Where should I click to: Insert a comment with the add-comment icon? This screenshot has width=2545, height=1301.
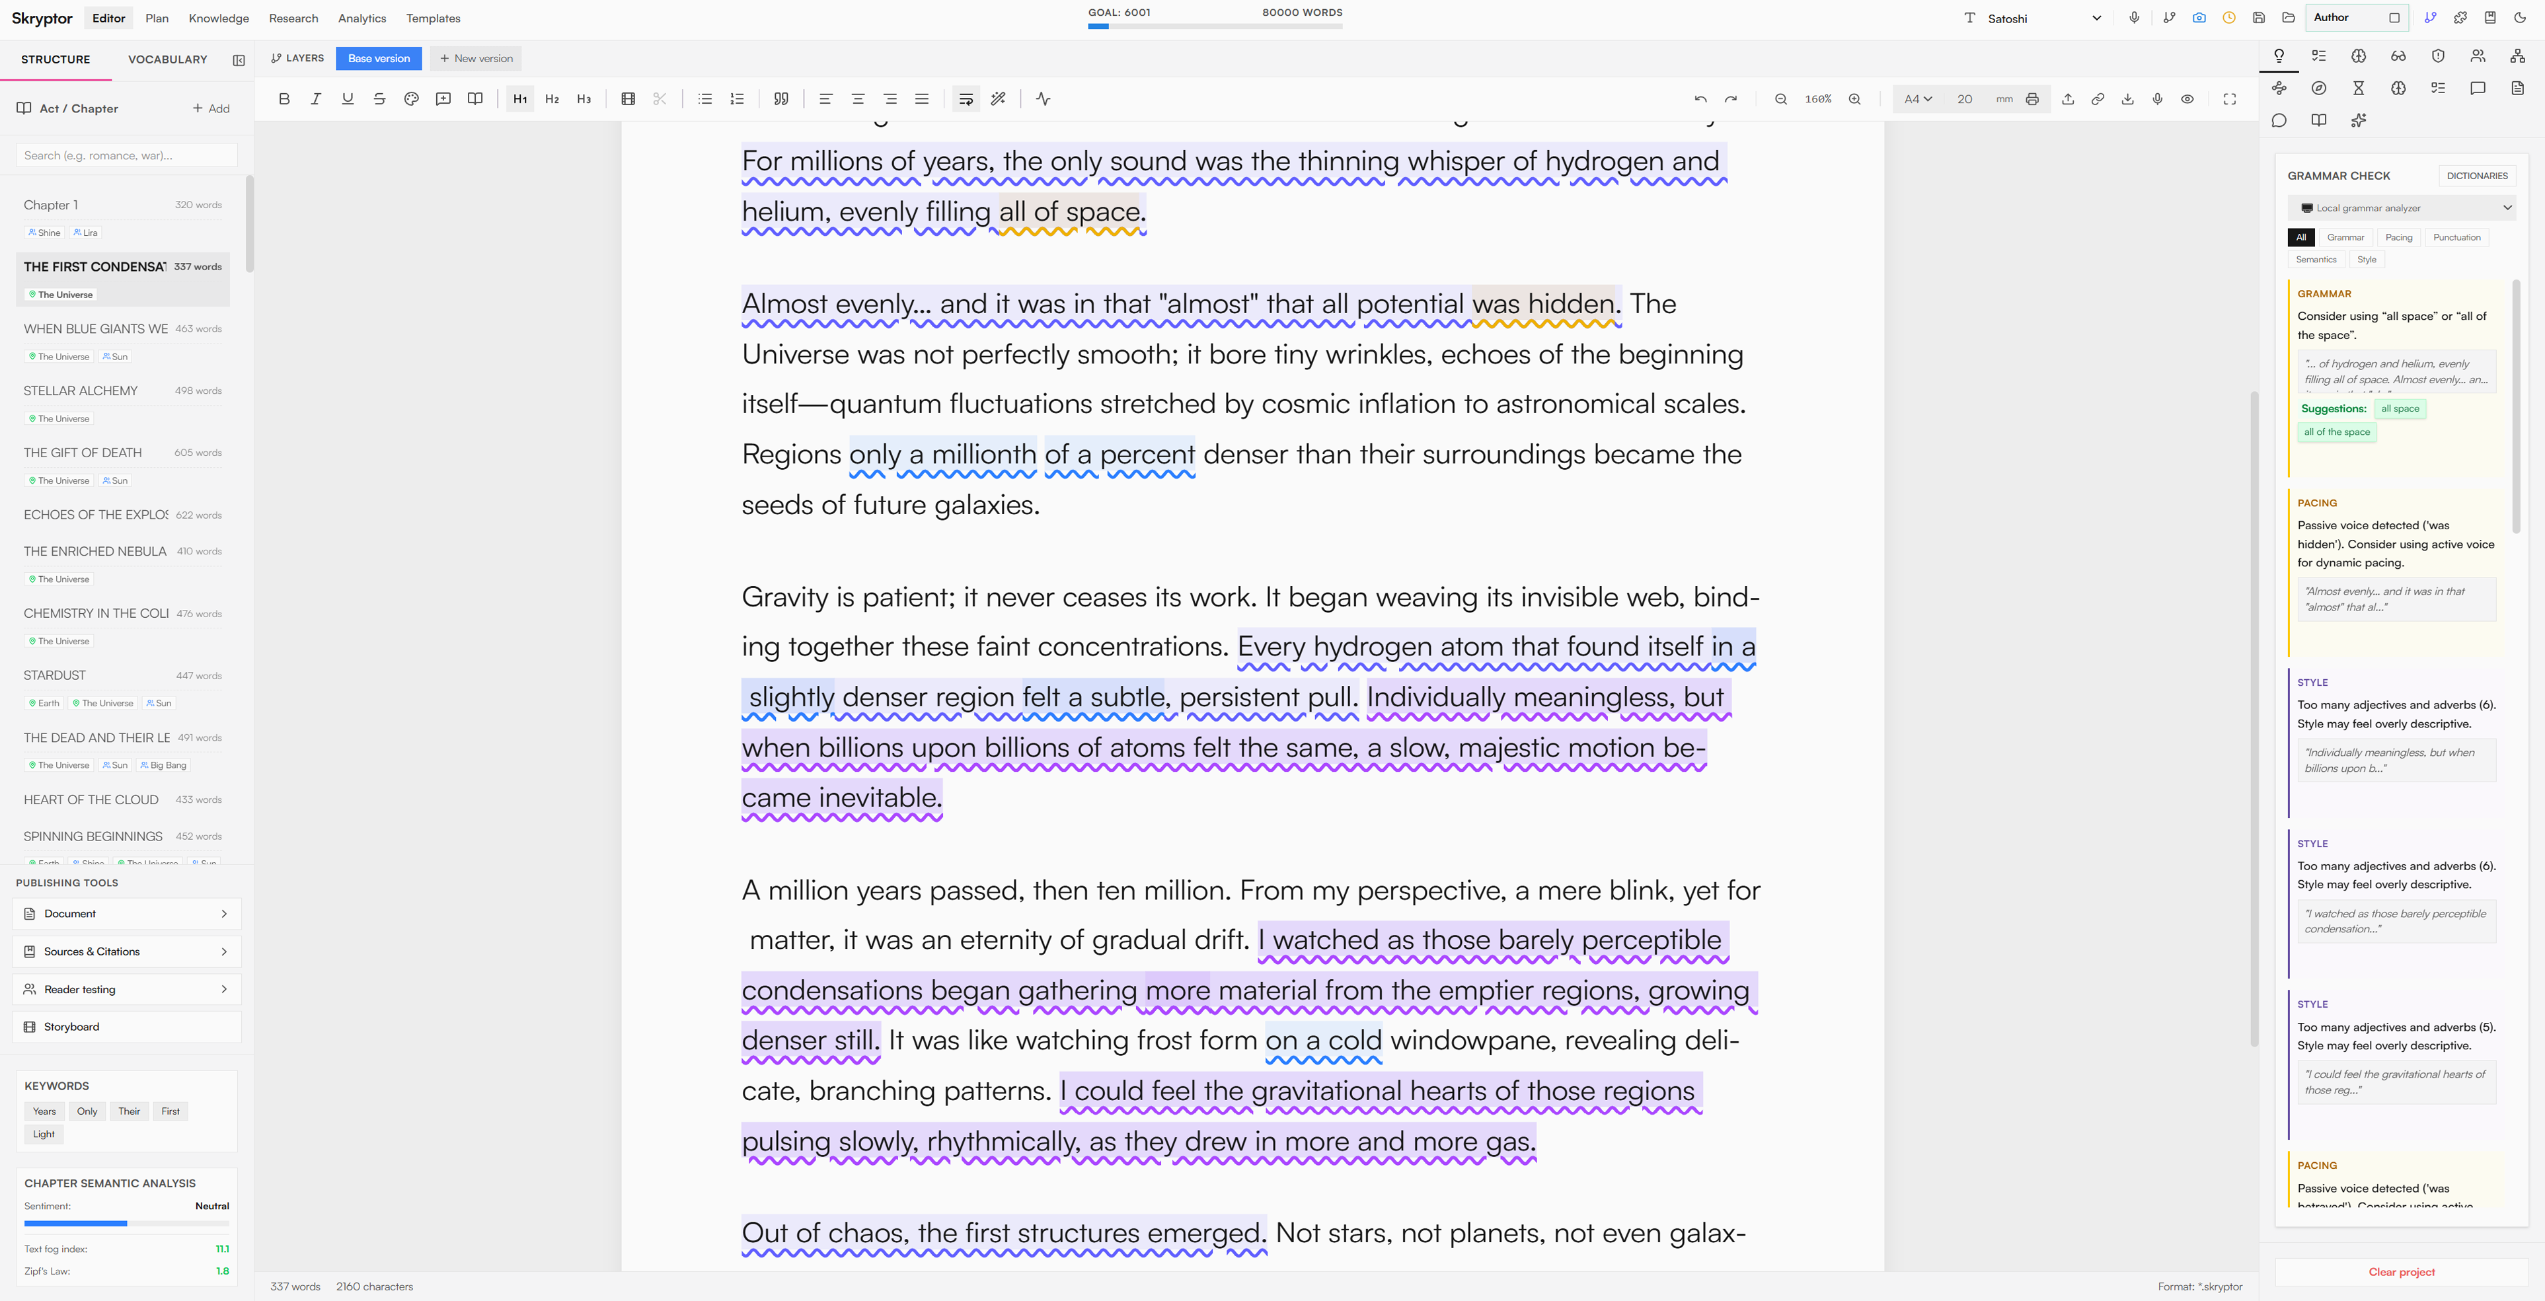tap(443, 99)
